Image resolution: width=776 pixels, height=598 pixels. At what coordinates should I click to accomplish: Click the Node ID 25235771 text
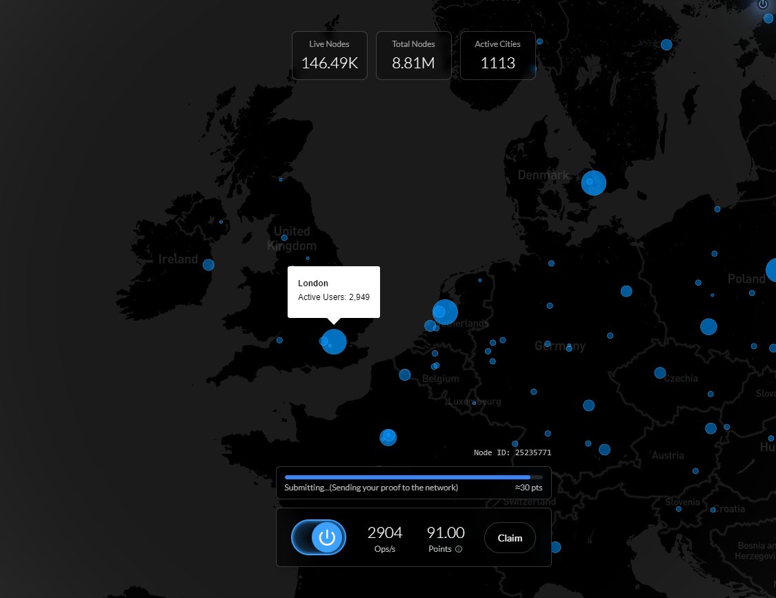tap(513, 452)
